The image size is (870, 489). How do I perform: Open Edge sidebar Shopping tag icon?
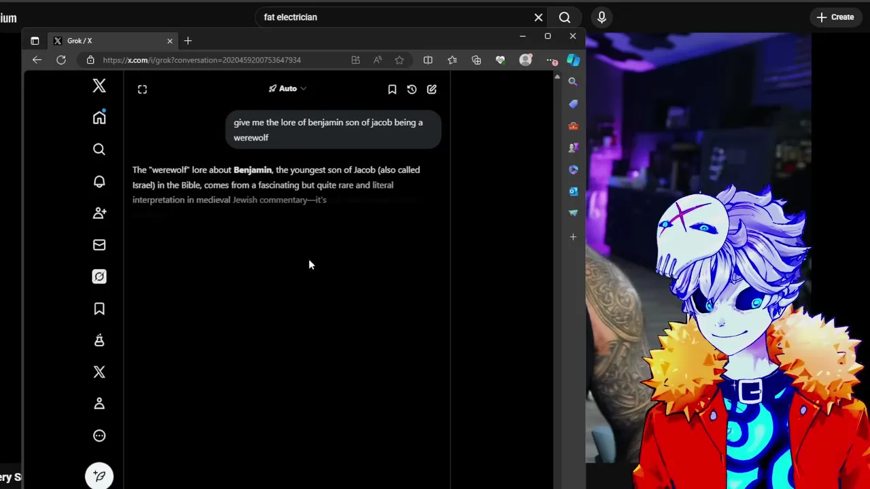coord(573,104)
